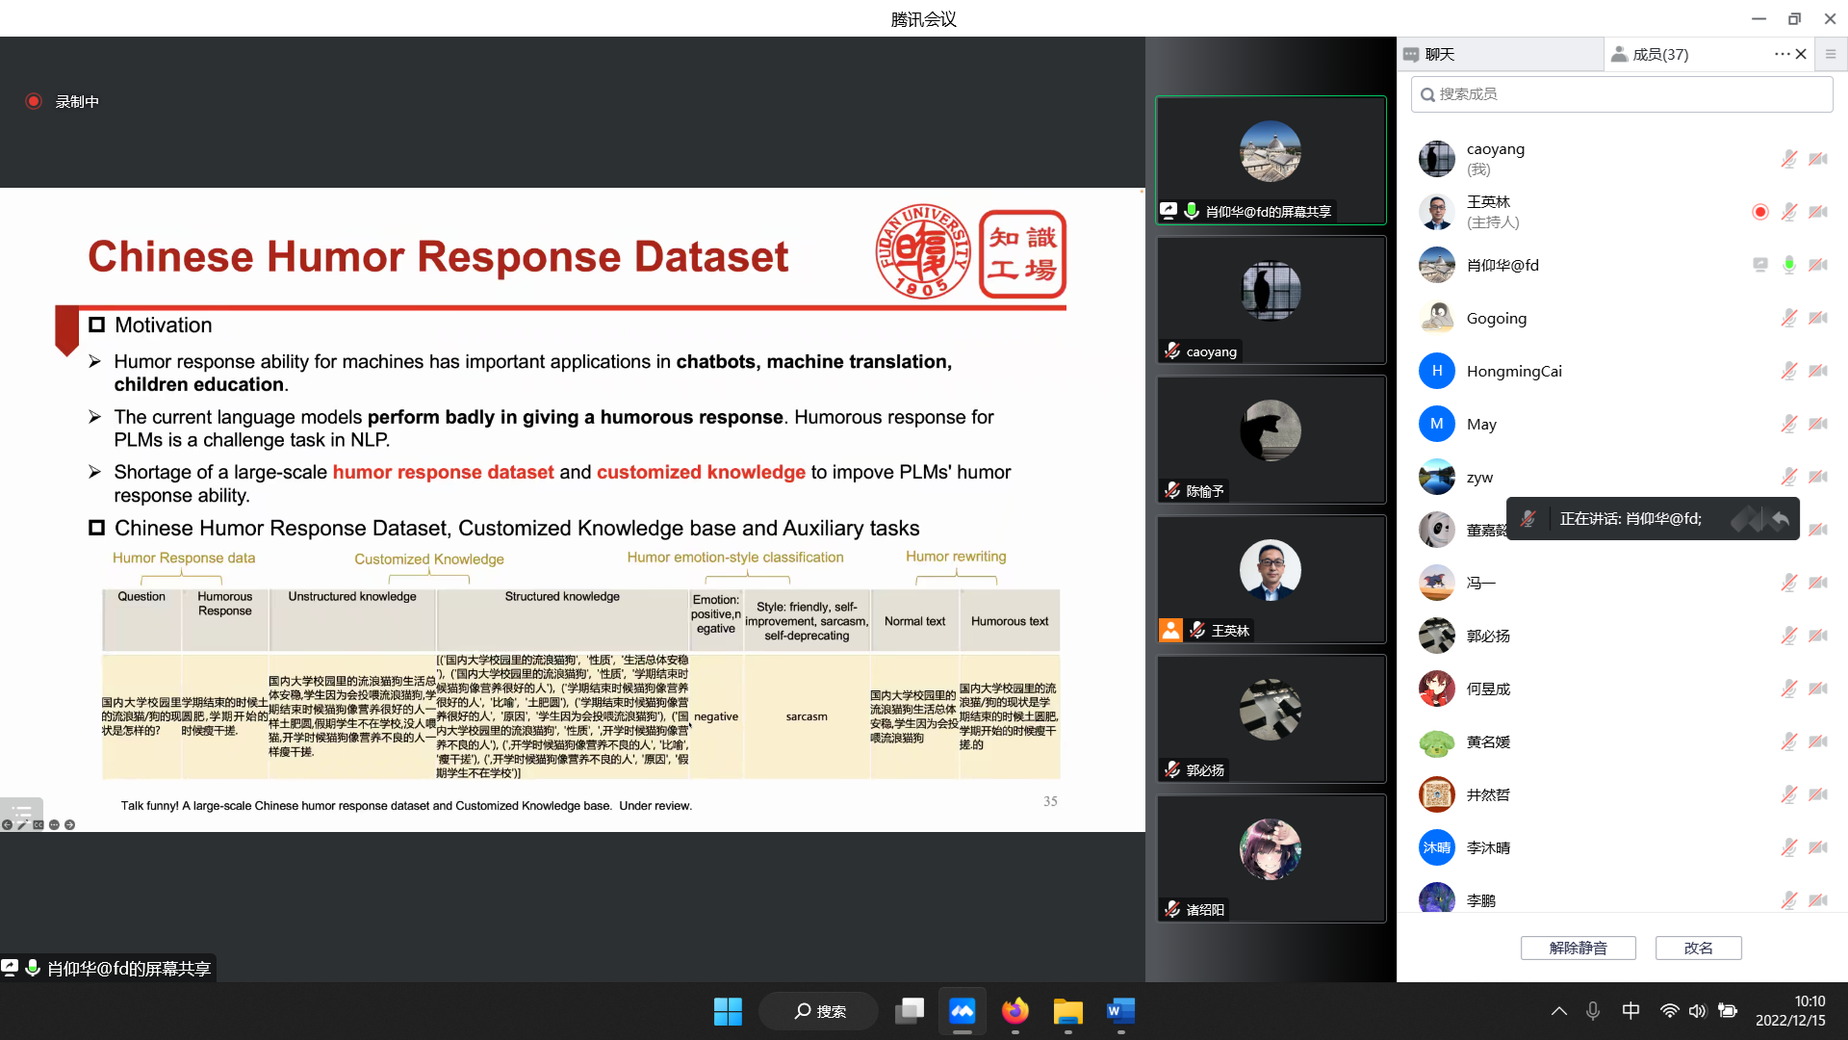The width and height of the screenshot is (1848, 1040).
Task: Click HongmingCai's camera-off icon
Action: click(1818, 371)
